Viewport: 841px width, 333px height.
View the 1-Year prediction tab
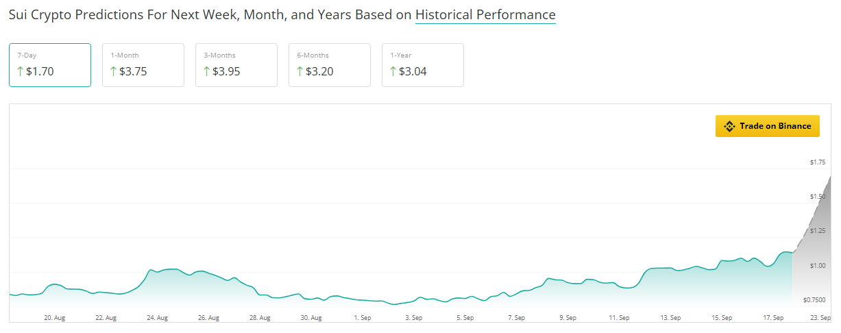(423, 65)
